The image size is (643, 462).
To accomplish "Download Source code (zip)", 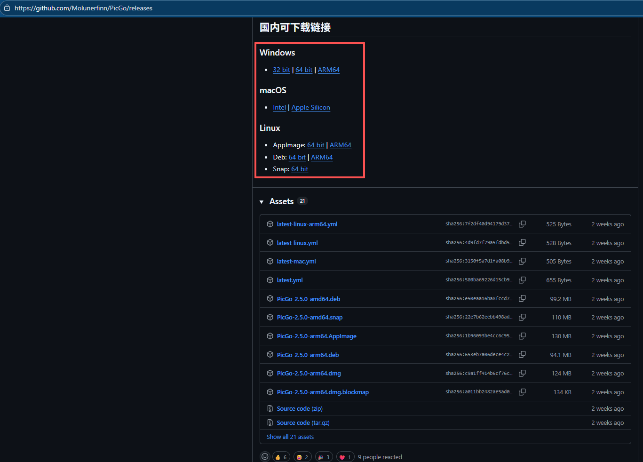I will pos(300,408).
